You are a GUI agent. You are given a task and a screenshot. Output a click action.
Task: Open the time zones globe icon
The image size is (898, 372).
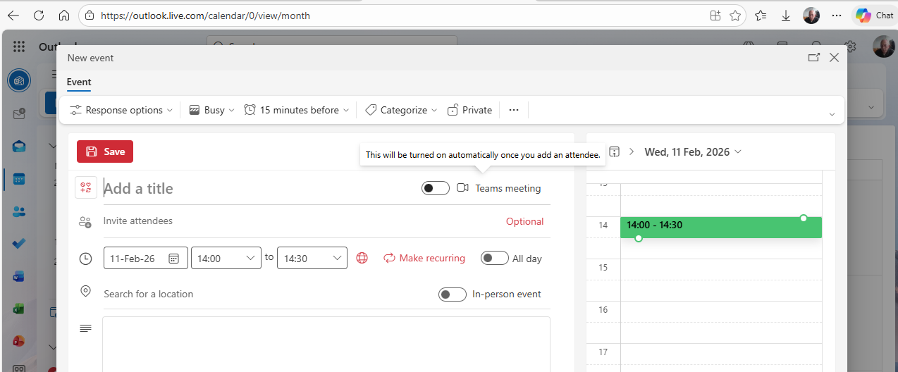click(362, 258)
